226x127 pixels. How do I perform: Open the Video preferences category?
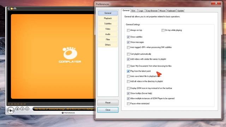click(108, 29)
